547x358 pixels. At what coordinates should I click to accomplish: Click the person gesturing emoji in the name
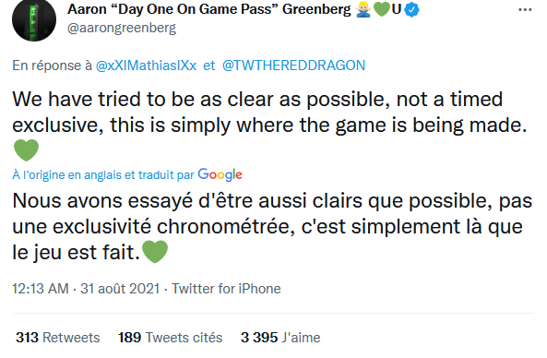[x=363, y=9]
